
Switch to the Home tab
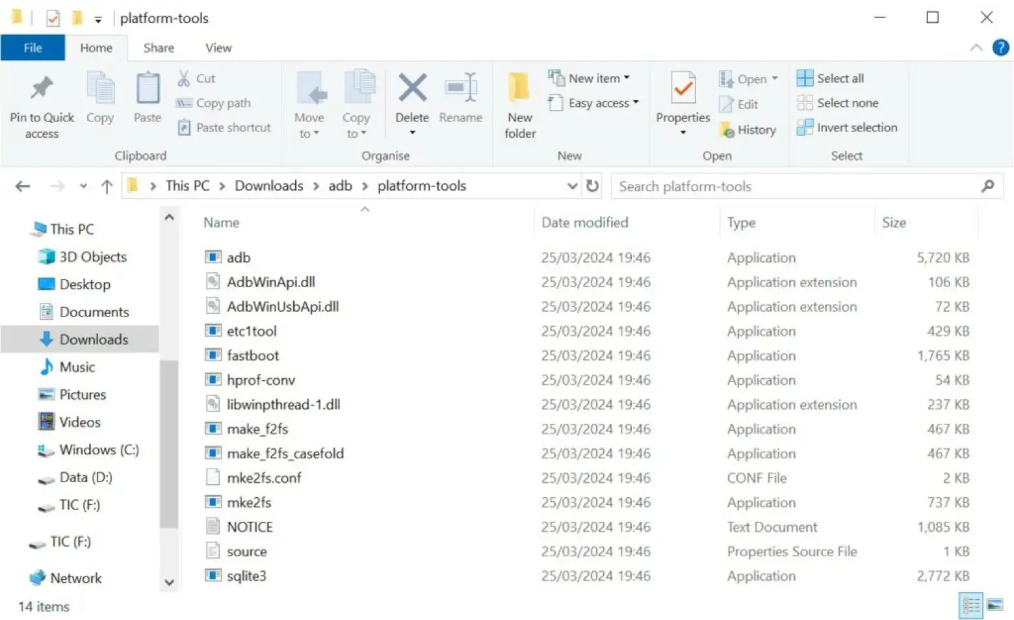[96, 47]
